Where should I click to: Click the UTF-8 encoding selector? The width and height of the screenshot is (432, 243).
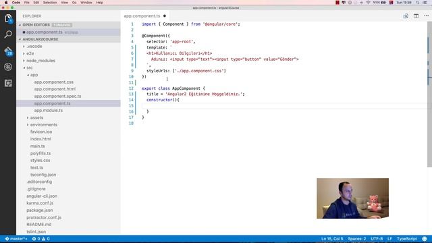377,239
